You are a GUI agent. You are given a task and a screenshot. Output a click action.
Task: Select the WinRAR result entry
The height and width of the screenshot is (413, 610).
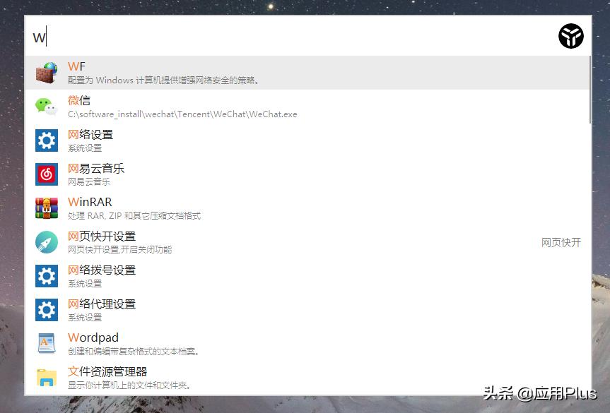[212, 208]
